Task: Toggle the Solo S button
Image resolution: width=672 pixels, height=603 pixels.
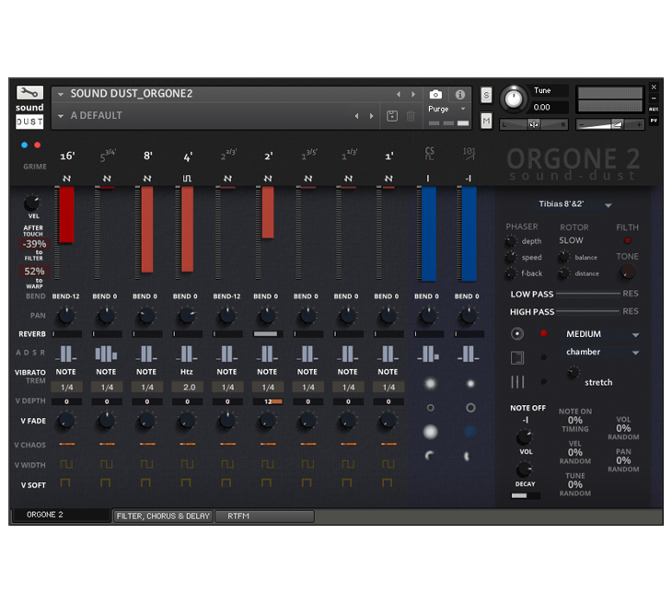Action: (x=486, y=95)
